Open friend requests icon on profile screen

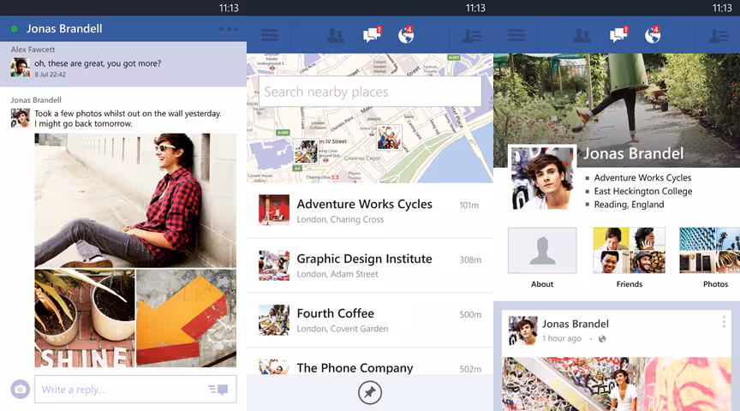tap(582, 36)
